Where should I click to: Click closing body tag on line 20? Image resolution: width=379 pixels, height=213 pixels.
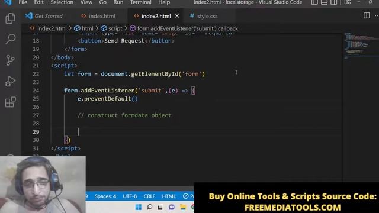pyautogui.click(x=62, y=57)
